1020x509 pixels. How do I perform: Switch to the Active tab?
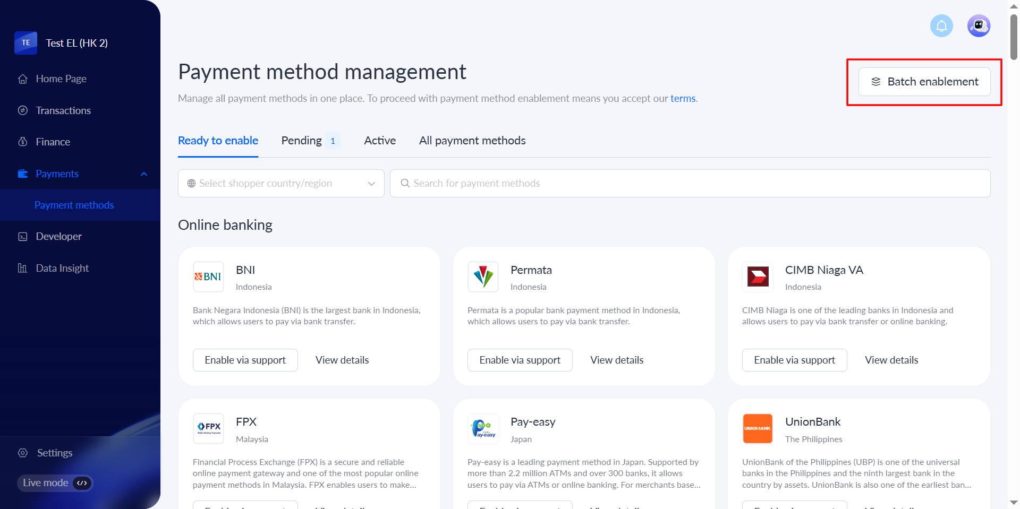(380, 141)
